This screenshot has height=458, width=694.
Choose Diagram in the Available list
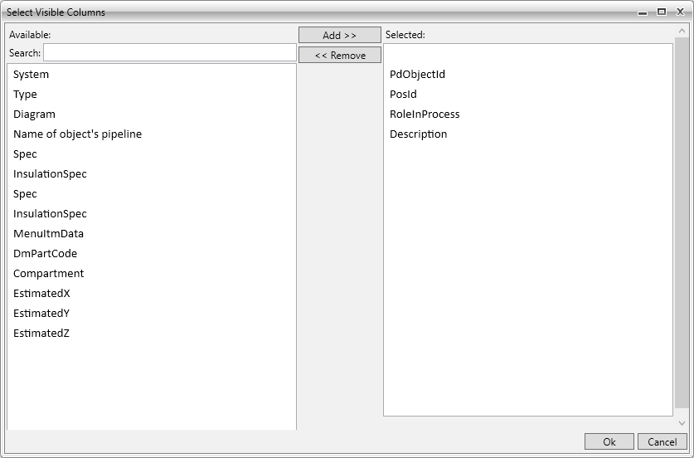point(34,114)
